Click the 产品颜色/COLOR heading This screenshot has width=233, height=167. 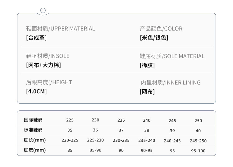coord(161,29)
